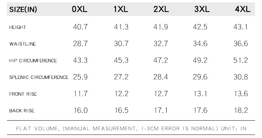Image resolution: width=262 pixels, height=138 pixels.
Task: Select the 4XL column header
Action: point(243,9)
